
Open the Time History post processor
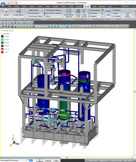[127, 13]
